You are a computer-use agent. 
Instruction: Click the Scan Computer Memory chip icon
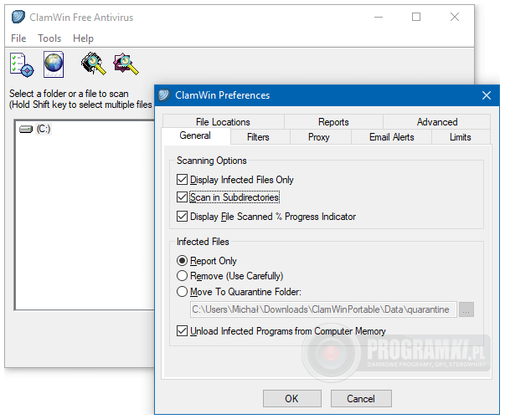click(x=94, y=64)
